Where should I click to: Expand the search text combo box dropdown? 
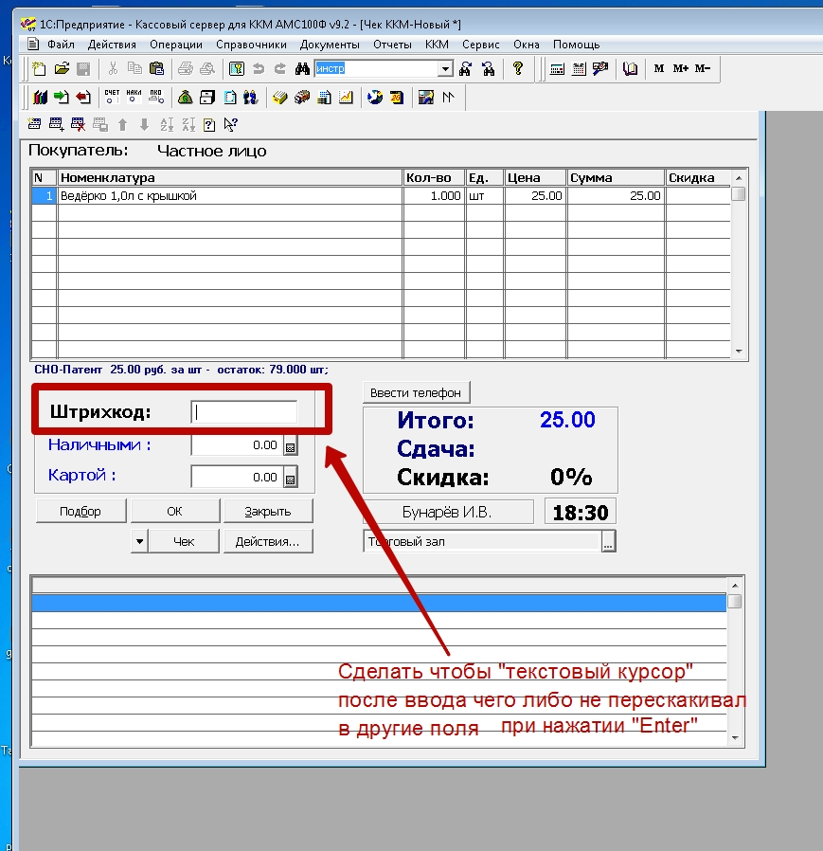click(445, 69)
